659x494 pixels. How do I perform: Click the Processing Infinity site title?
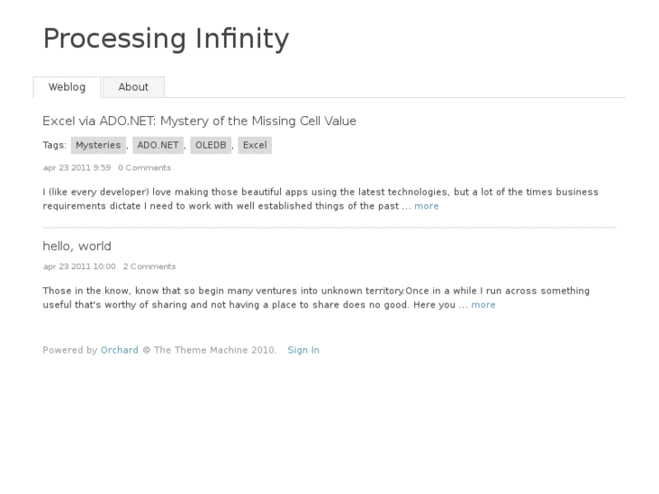coord(166,39)
